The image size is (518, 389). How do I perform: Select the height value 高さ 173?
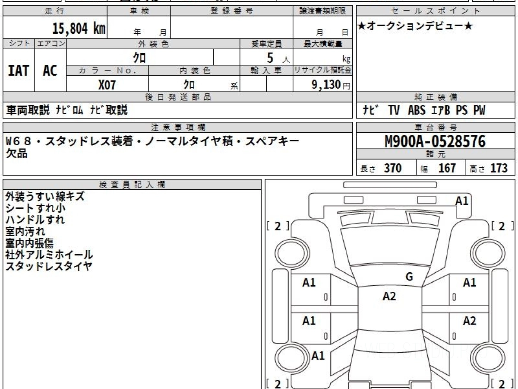point(489,168)
